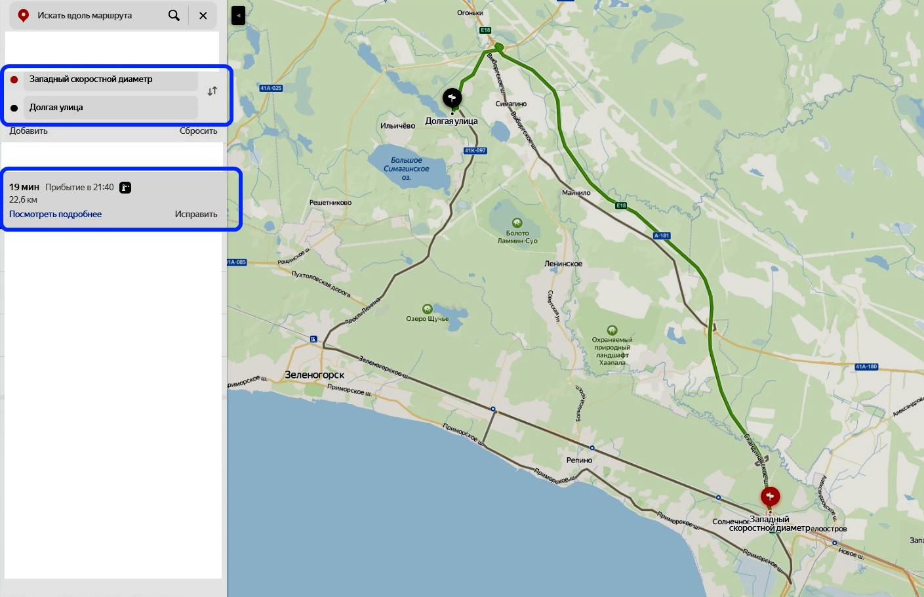Click the 41A-180 road shield

[866, 367]
